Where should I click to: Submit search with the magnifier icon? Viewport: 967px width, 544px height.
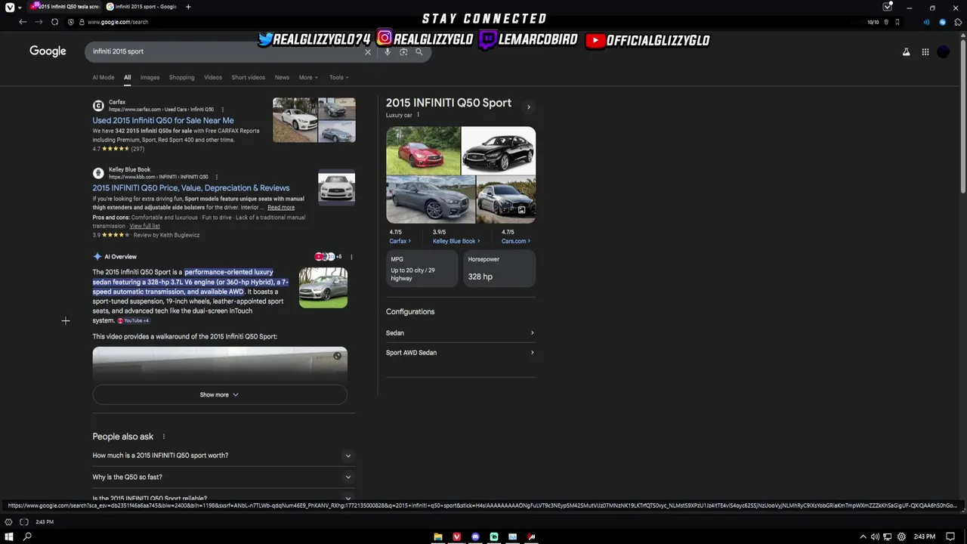pos(419,52)
